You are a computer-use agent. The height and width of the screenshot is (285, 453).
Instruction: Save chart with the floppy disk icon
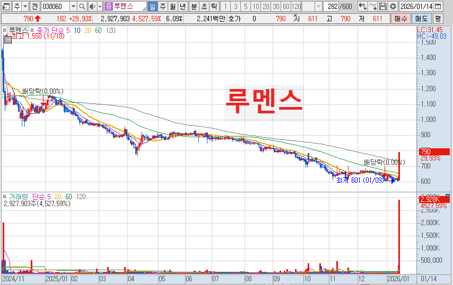pos(383,6)
